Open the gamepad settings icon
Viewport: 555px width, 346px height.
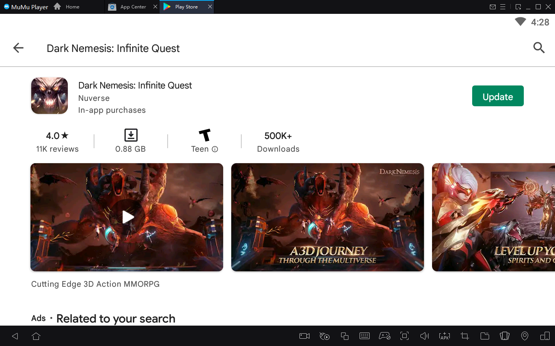[x=384, y=336]
